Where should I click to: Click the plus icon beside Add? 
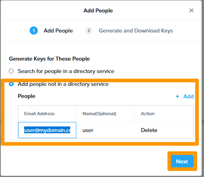pyautogui.click(x=177, y=96)
